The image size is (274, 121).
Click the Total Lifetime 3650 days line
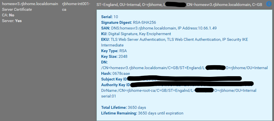124,107
